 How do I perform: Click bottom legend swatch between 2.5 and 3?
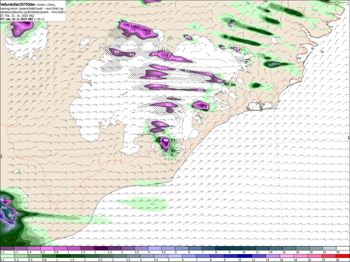point(105,256)
